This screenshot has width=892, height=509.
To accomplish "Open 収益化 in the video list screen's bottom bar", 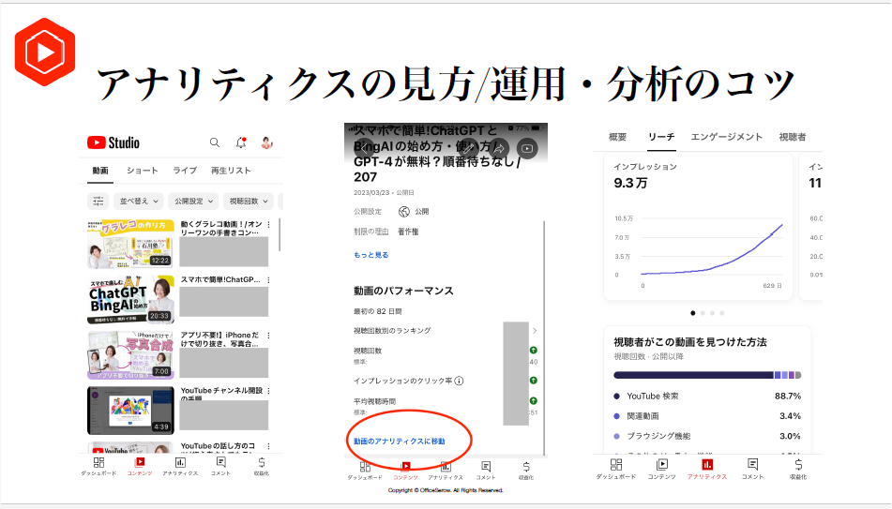I will click(262, 466).
